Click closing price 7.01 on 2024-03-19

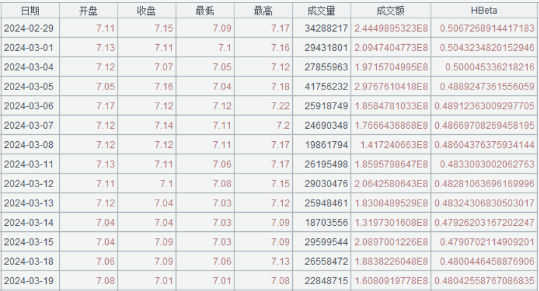pyautogui.click(x=164, y=280)
